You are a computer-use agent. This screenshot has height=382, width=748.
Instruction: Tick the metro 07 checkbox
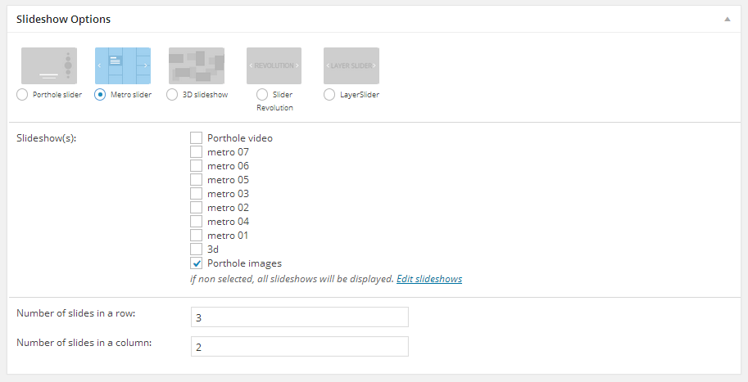(197, 152)
